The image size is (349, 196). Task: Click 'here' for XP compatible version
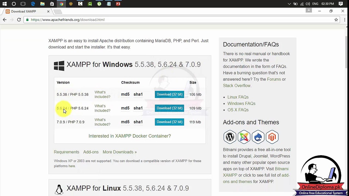click(x=71, y=166)
